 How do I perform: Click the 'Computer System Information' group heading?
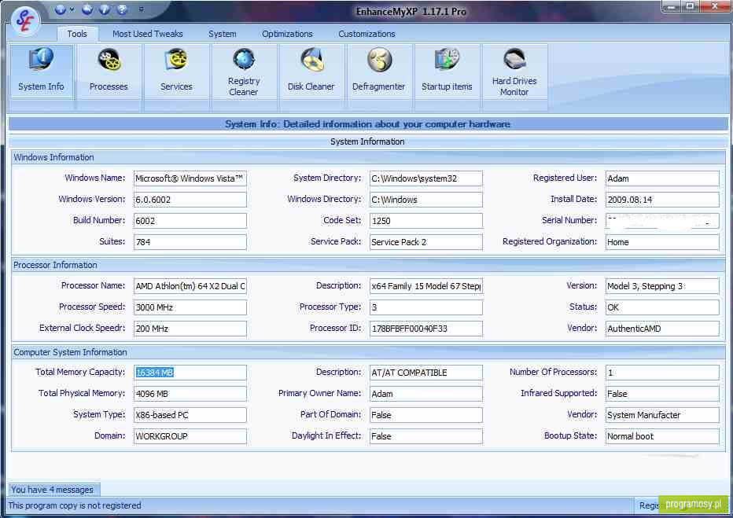[70, 352]
